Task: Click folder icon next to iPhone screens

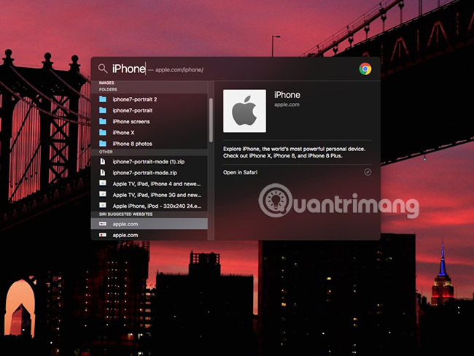Action: click(x=102, y=121)
